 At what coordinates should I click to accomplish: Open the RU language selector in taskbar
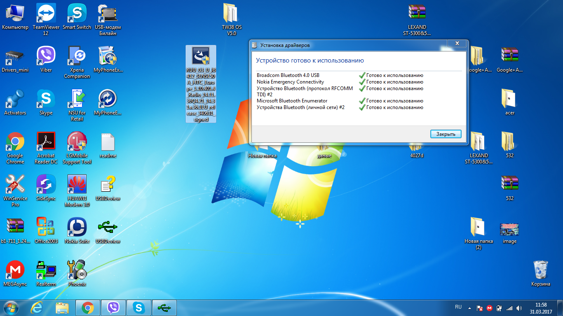click(458, 307)
